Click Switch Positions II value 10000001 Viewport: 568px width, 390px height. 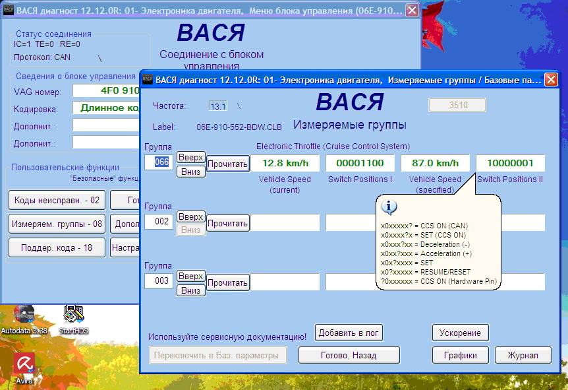tap(510, 163)
